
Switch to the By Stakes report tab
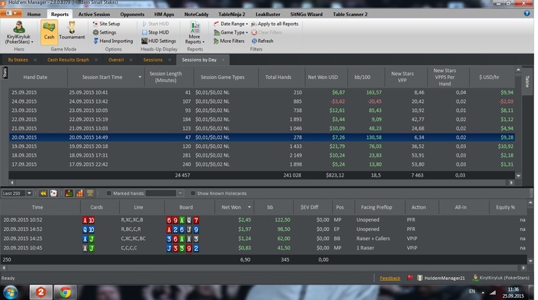pyautogui.click(x=18, y=60)
